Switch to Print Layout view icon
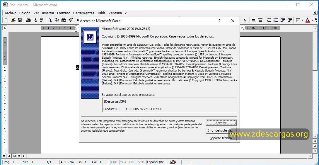 point(14,156)
